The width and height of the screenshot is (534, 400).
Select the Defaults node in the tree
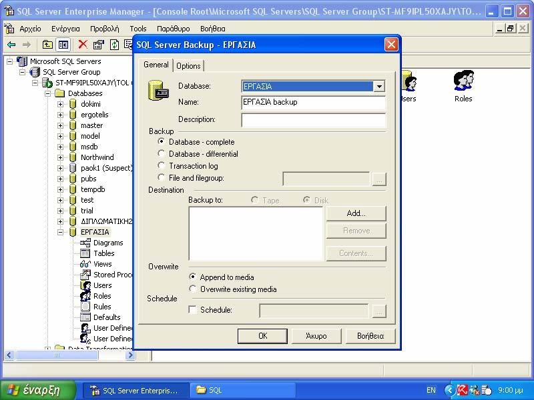coord(107,317)
